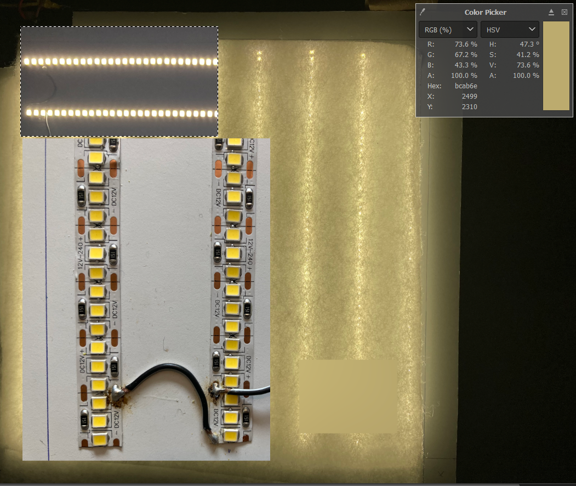Open the RGB (%) color model dropdown
576x486 pixels.
coord(448,30)
